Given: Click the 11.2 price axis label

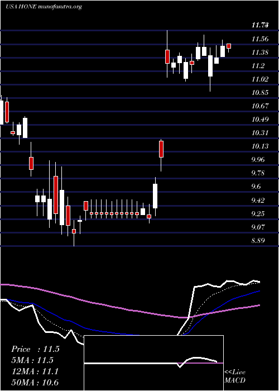Looking at the screenshot, I should [258, 66].
